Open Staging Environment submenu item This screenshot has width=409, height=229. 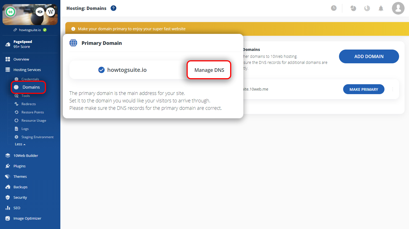click(37, 137)
